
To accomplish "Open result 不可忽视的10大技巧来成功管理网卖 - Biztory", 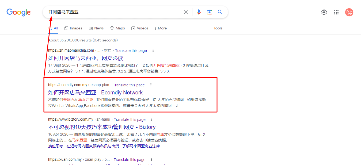I will click(102, 127).
